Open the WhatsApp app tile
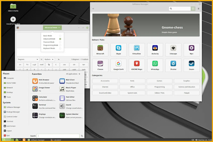Screen dimensions: 213x142 click(155, 65)
